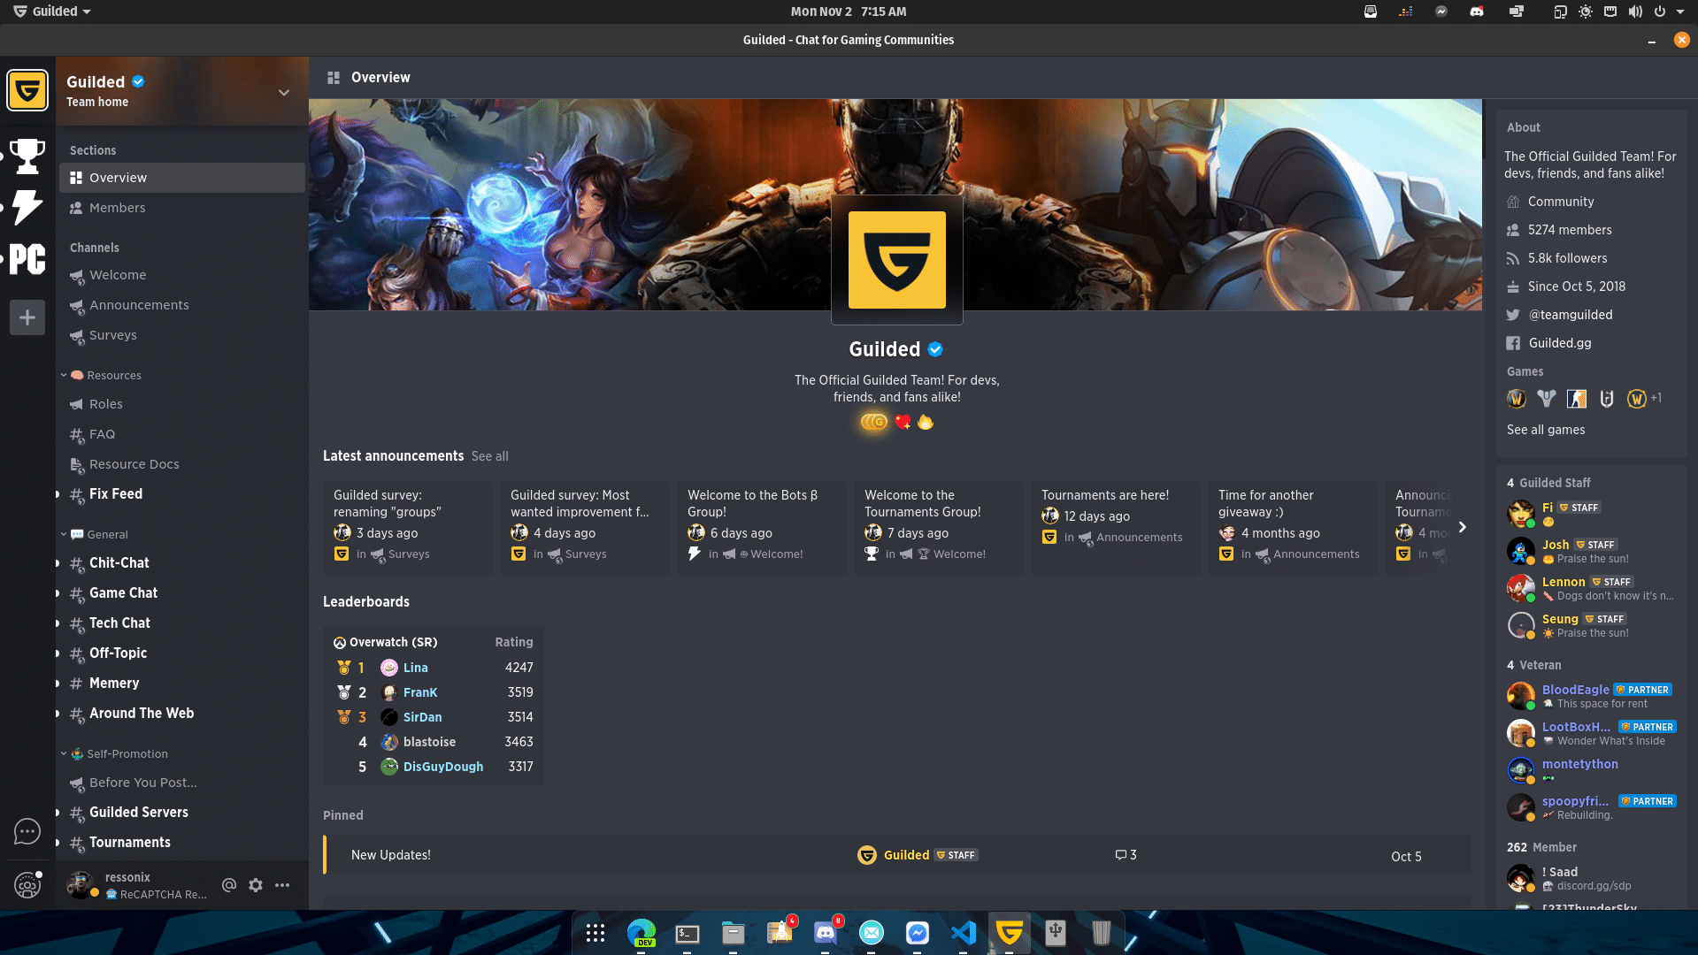Click ressonix user avatar
This screenshot has height=955, width=1698.
(x=81, y=884)
